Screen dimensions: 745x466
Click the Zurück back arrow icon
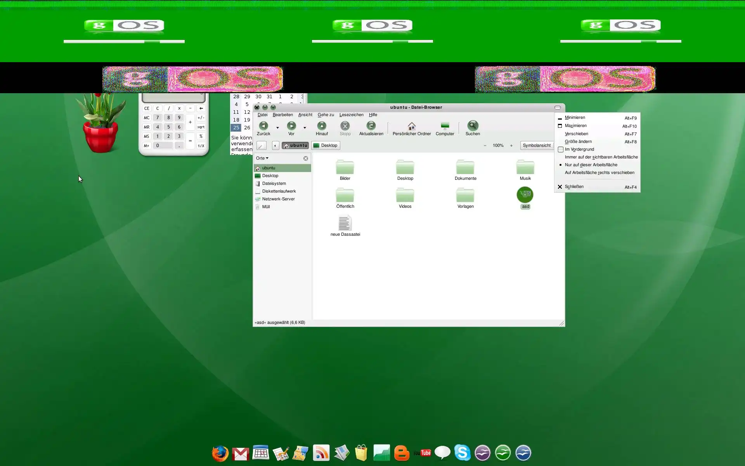click(x=263, y=126)
